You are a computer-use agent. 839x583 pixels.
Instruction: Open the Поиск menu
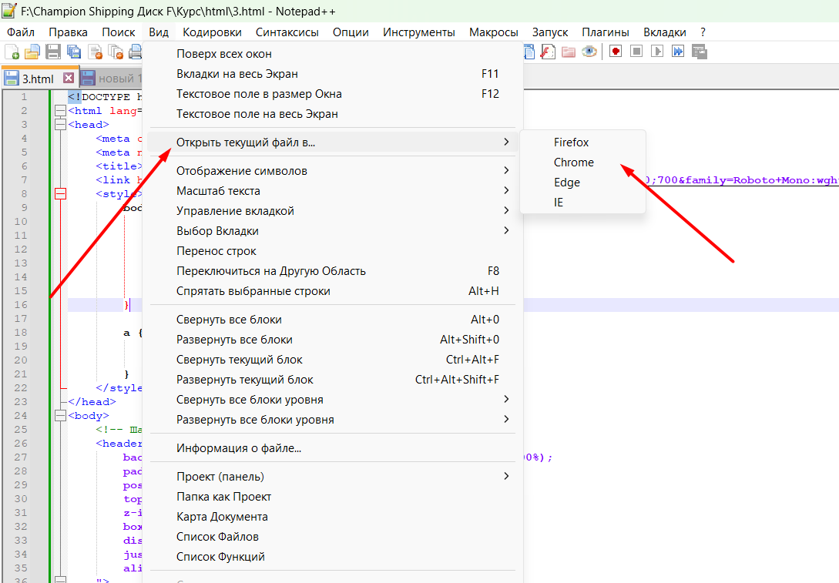click(119, 32)
